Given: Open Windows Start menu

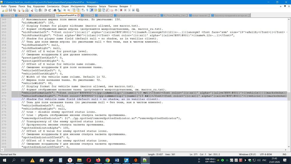Looking at the screenshot, I should 4,160.
